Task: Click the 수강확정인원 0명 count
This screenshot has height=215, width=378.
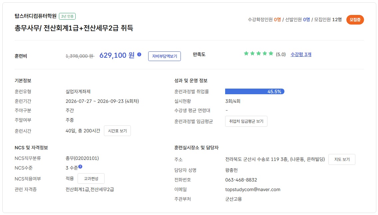Action: pyautogui.click(x=264, y=20)
